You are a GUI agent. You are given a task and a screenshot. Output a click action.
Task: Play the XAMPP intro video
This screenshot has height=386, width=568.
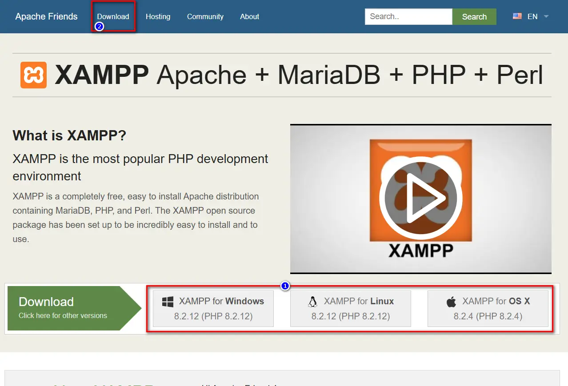[x=420, y=198]
